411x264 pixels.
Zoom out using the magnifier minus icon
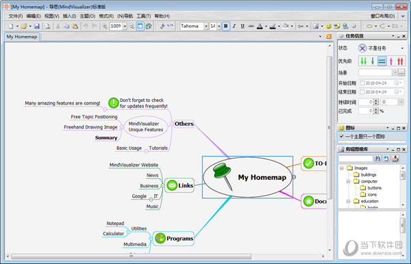click(x=132, y=26)
